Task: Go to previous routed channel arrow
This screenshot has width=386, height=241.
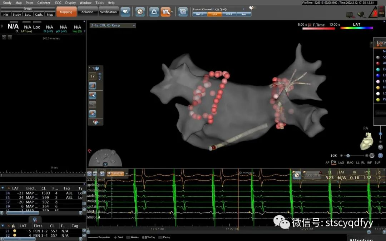Action: point(213,9)
